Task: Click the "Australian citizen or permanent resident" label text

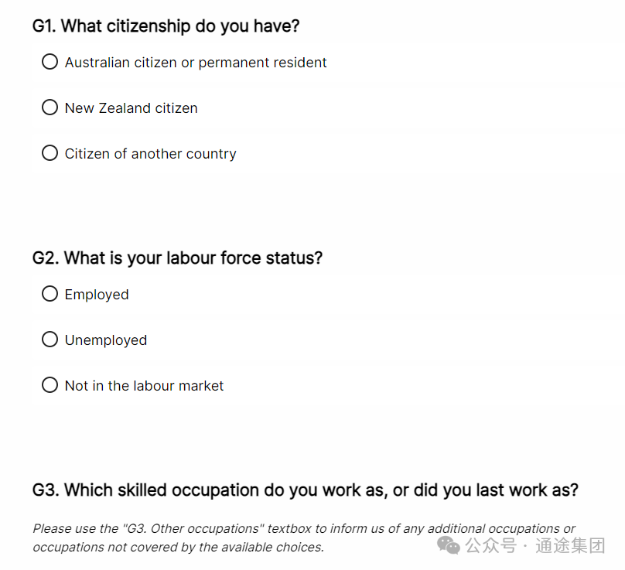Action: pyautogui.click(x=196, y=63)
